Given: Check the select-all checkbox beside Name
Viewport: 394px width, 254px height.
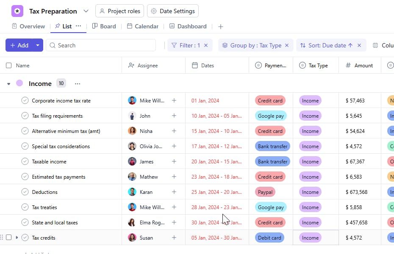Looking at the screenshot, I should (9, 66).
